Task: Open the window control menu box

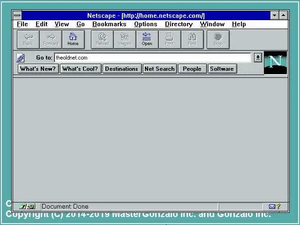Action: tap(17, 15)
